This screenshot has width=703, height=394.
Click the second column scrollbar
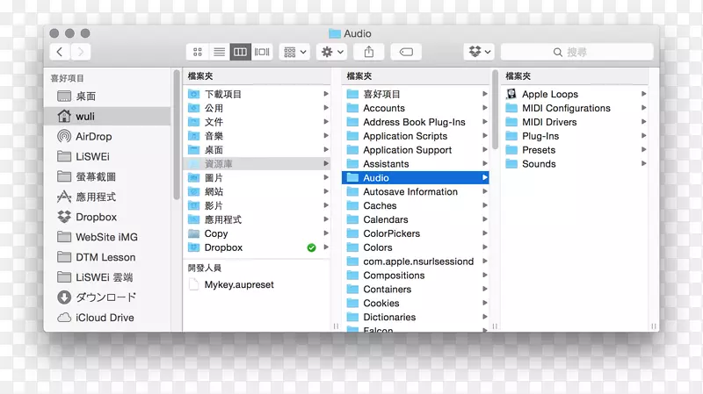(x=495, y=110)
